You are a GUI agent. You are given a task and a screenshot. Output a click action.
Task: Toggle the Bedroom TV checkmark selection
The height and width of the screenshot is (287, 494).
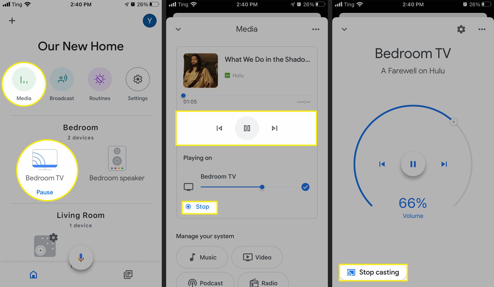point(305,187)
